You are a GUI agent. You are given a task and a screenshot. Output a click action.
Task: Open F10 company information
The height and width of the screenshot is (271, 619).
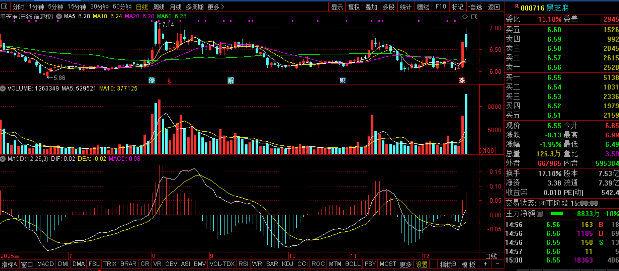(x=441, y=7)
